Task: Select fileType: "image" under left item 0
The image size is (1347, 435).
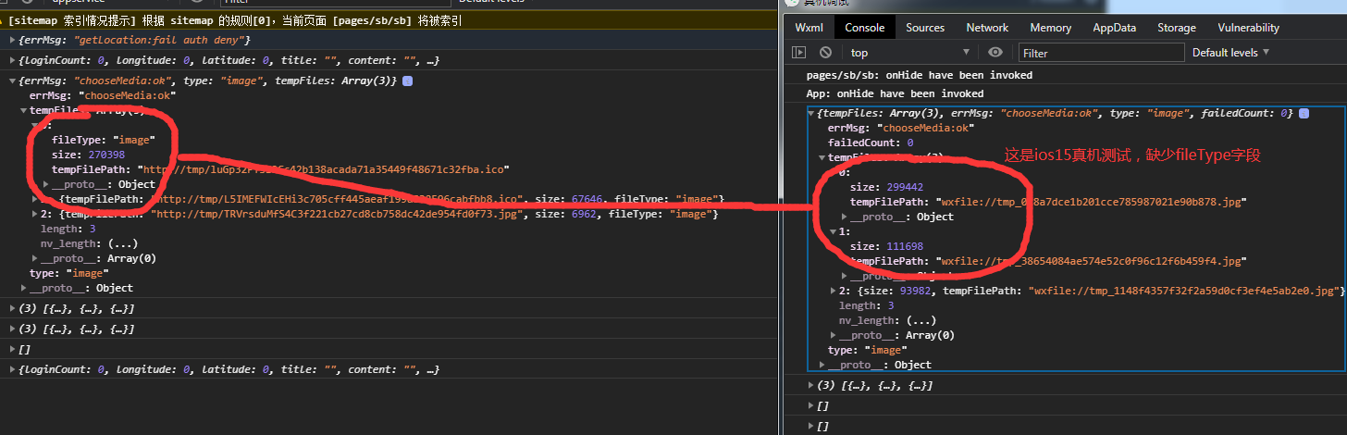Action: (x=103, y=140)
